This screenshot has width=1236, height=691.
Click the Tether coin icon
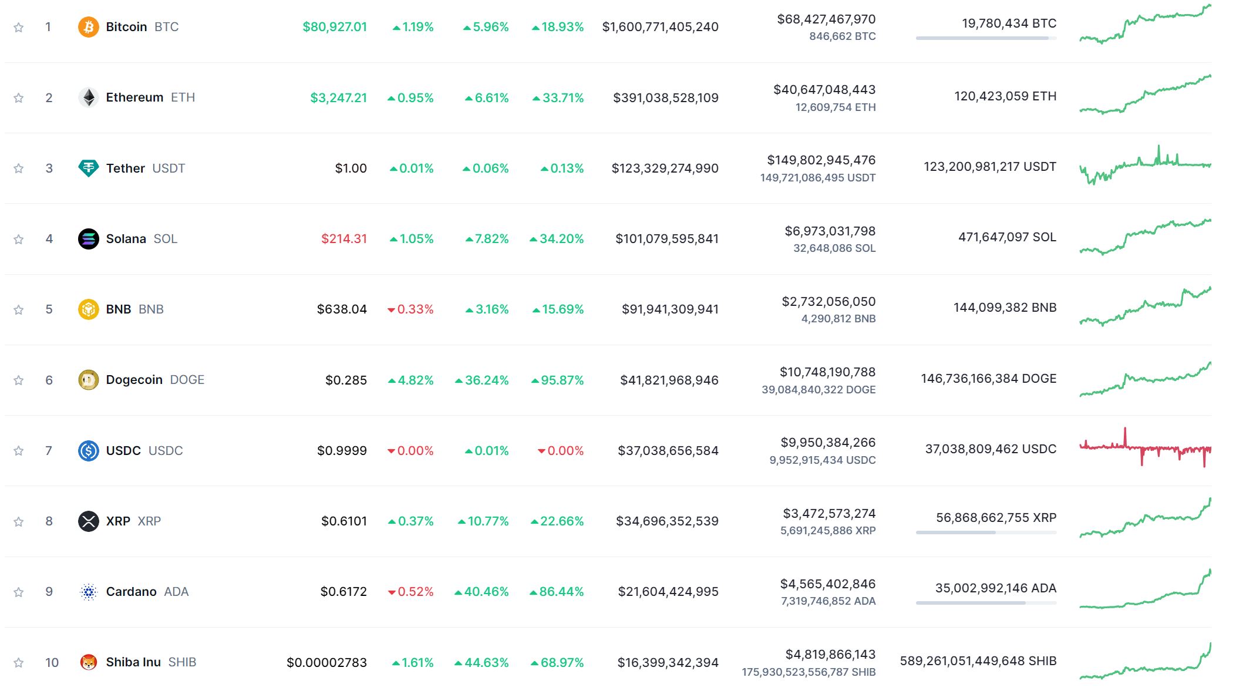pos(89,168)
